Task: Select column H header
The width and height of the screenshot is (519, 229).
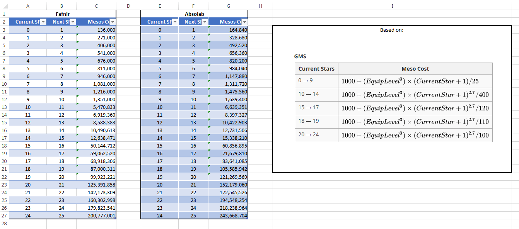Action: pyautogui.click(x=260, y=6)
